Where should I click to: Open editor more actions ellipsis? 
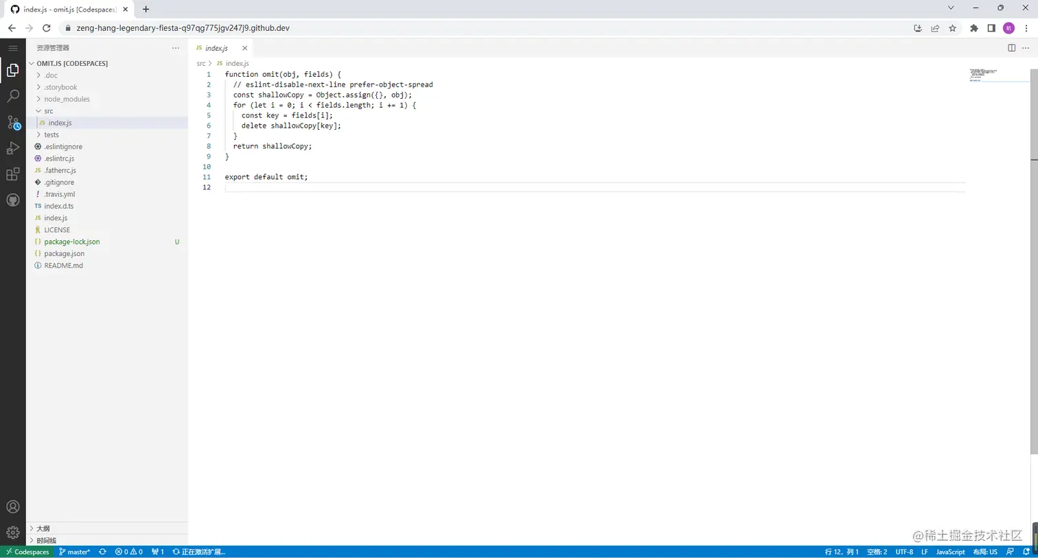pos(1026,48)
